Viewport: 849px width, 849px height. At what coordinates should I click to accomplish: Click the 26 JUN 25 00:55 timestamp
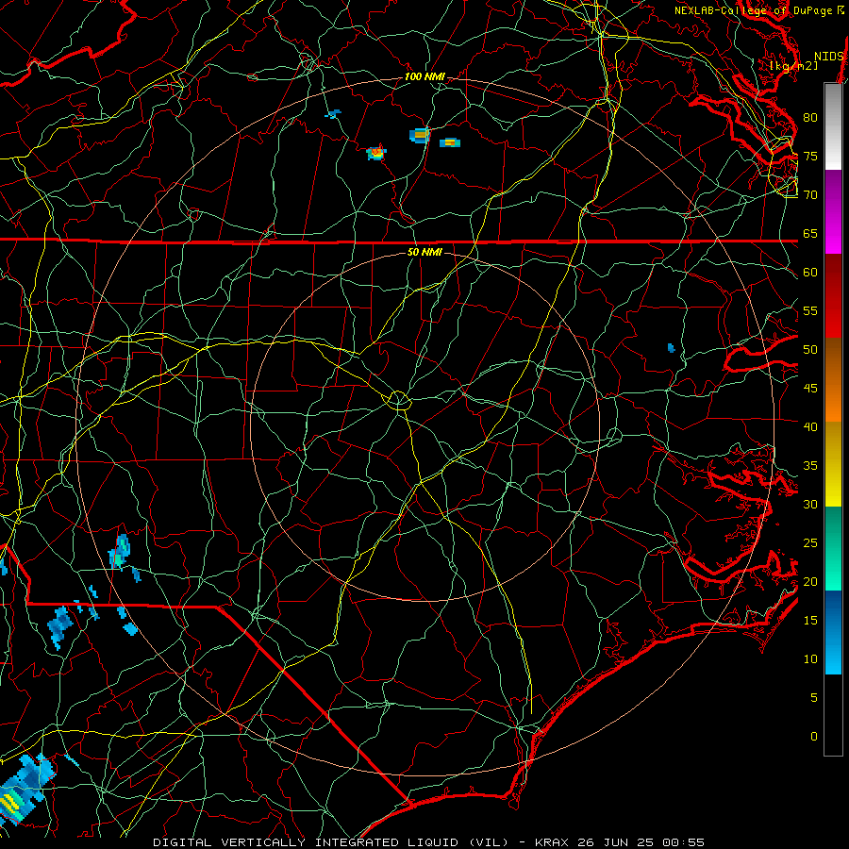tap(641, 842)
